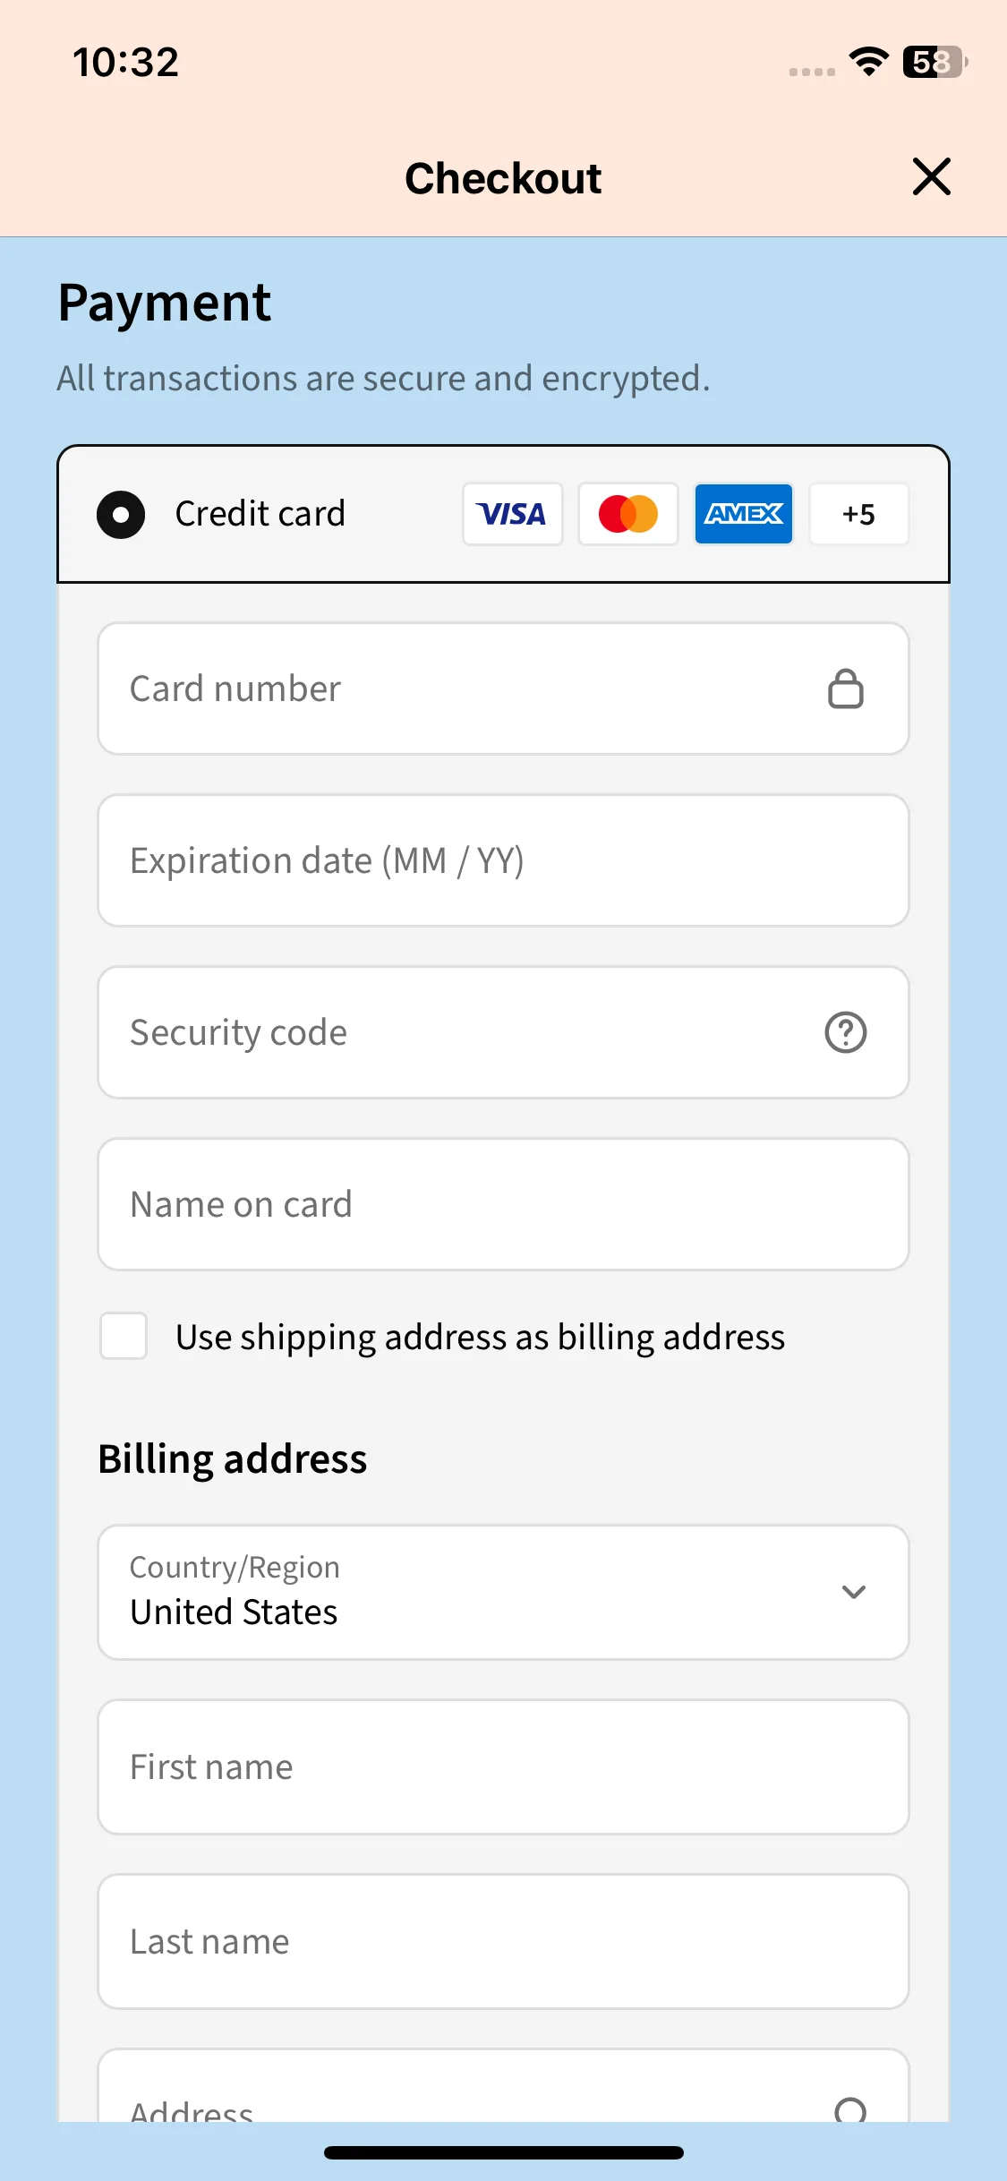The height and width of the screenshot is (2181, 1007).
Task: Focus the Card number field
Action: tap(503, 689)
